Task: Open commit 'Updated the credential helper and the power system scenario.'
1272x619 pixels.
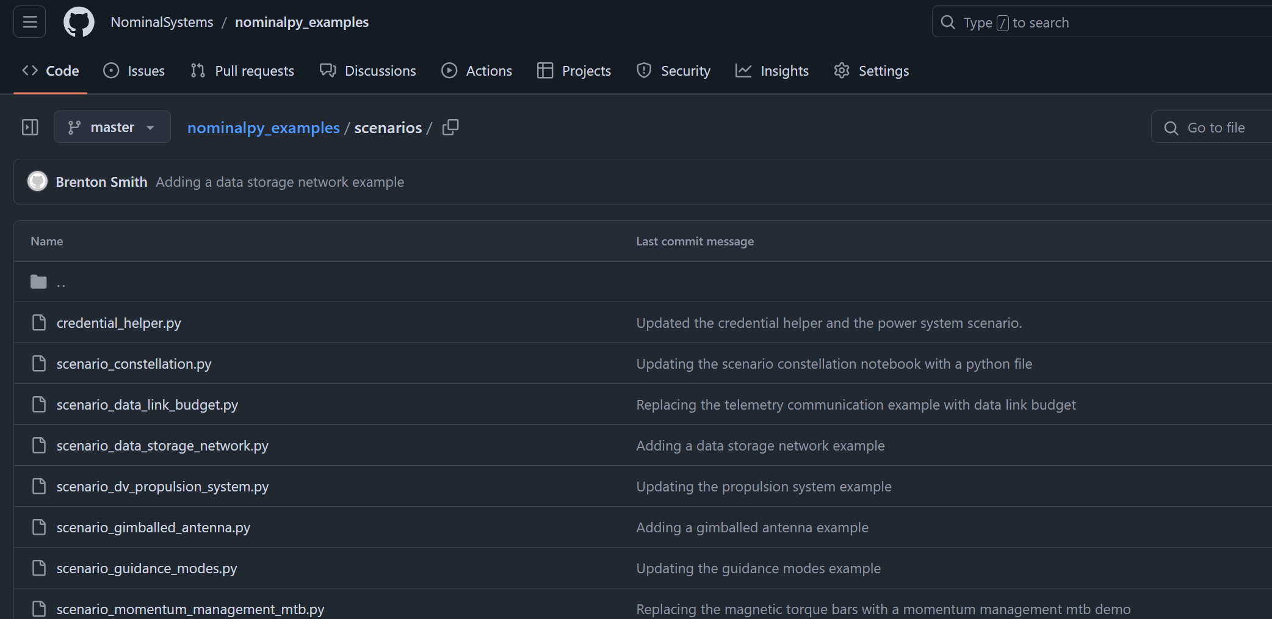Action: pos(829,323)
